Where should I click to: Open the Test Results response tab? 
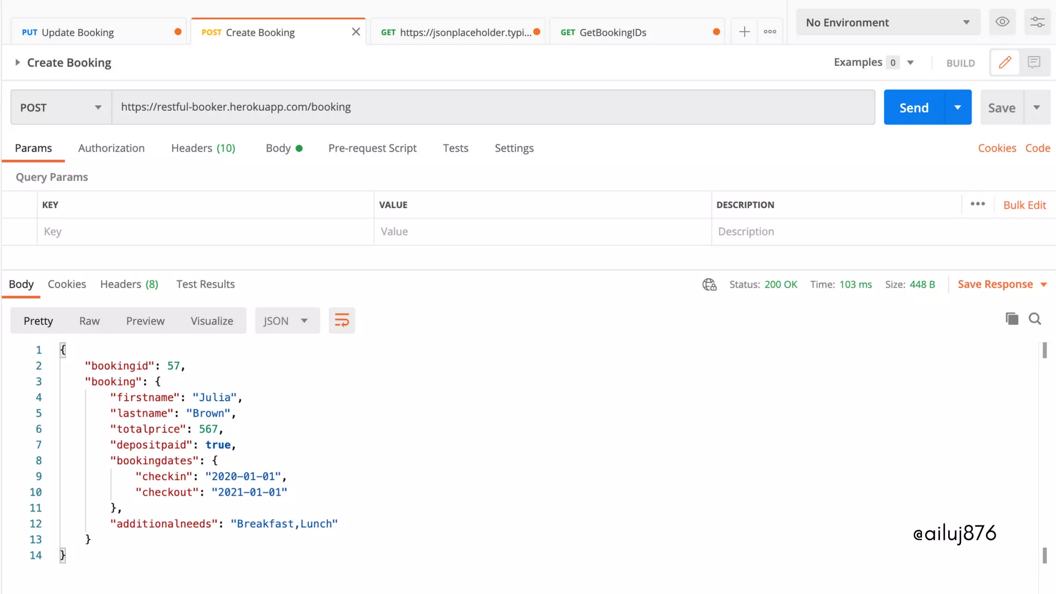[x=205, y=285]
